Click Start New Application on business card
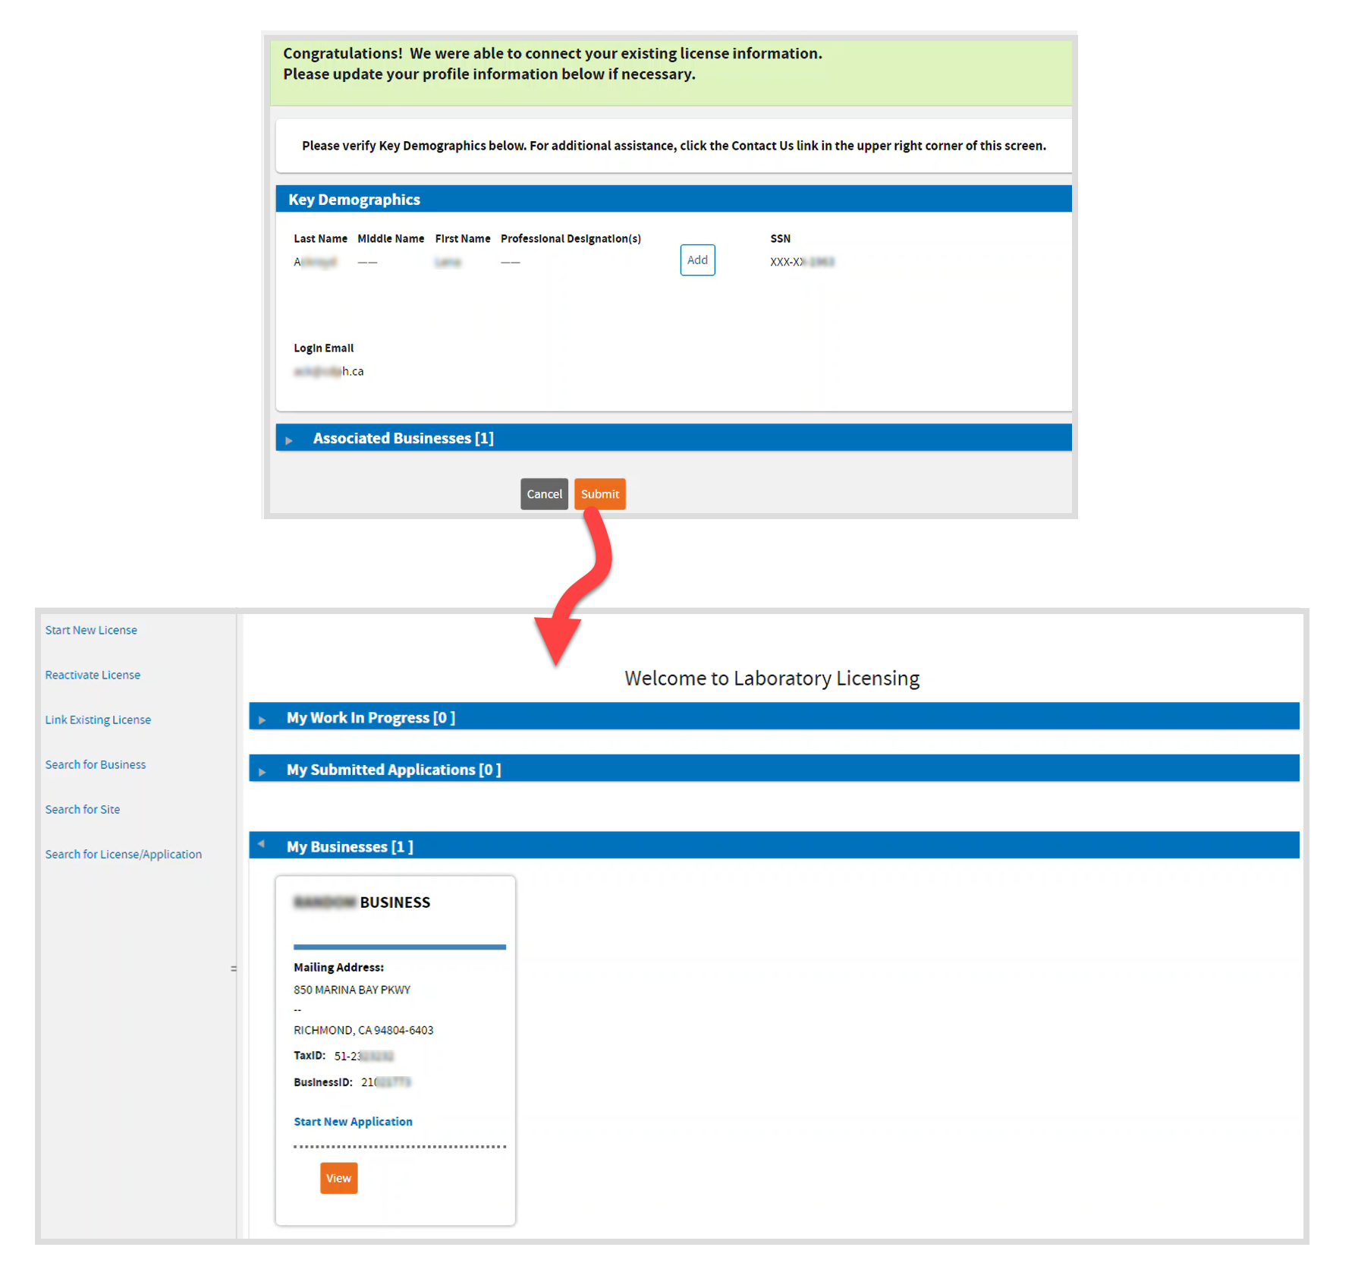1355x1285 pixels. coord(353,1121)
